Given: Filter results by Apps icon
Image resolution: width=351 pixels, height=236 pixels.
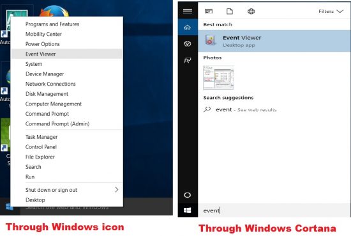Looking at the screenshot, I should 209,12.
